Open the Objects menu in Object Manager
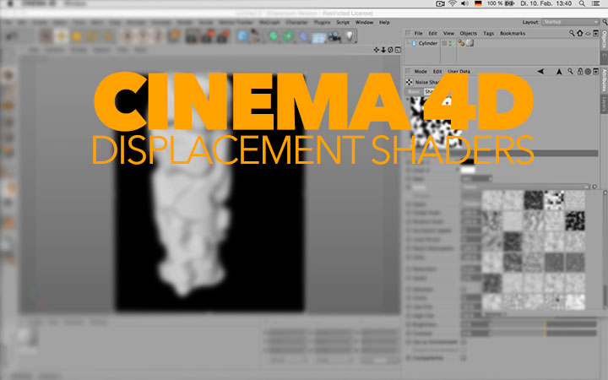This screenshot has width=608, height=380. (x=469, y=33)
